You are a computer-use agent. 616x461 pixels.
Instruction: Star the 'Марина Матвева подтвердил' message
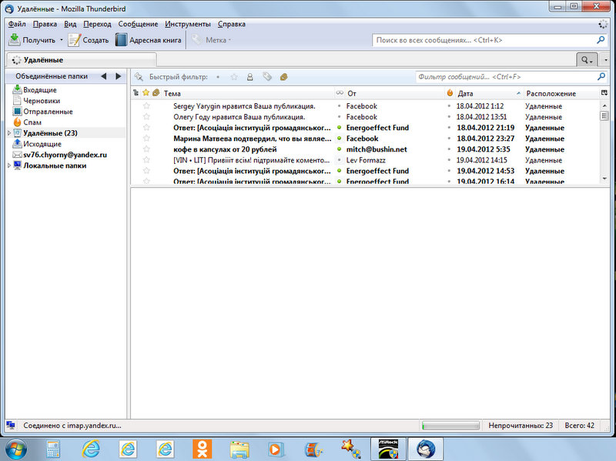(x=146, y=139)
